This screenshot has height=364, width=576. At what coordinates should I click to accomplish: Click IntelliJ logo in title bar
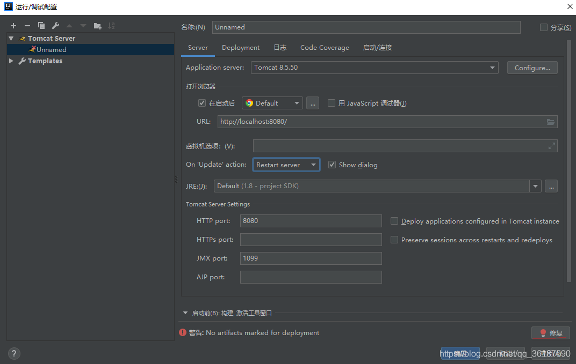point(8,6)
